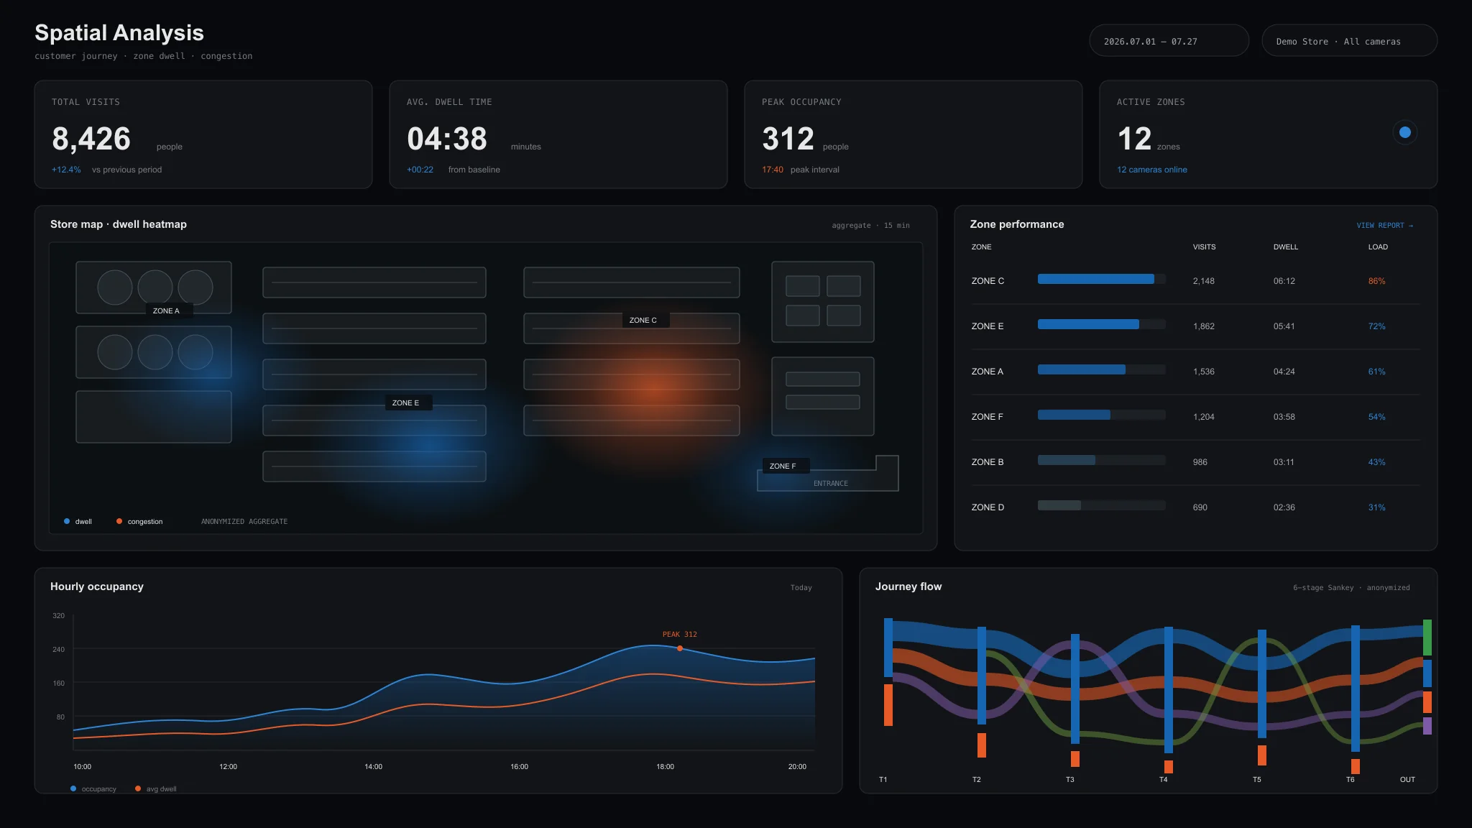
Task: Click the 18:00 axis label on occupancy chart
Action: 665,767
